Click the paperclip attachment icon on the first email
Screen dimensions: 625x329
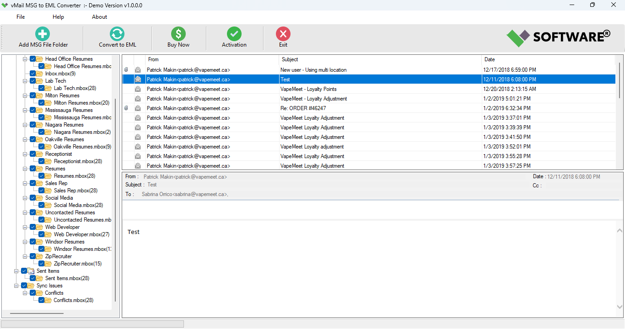[x=126, y=69]
